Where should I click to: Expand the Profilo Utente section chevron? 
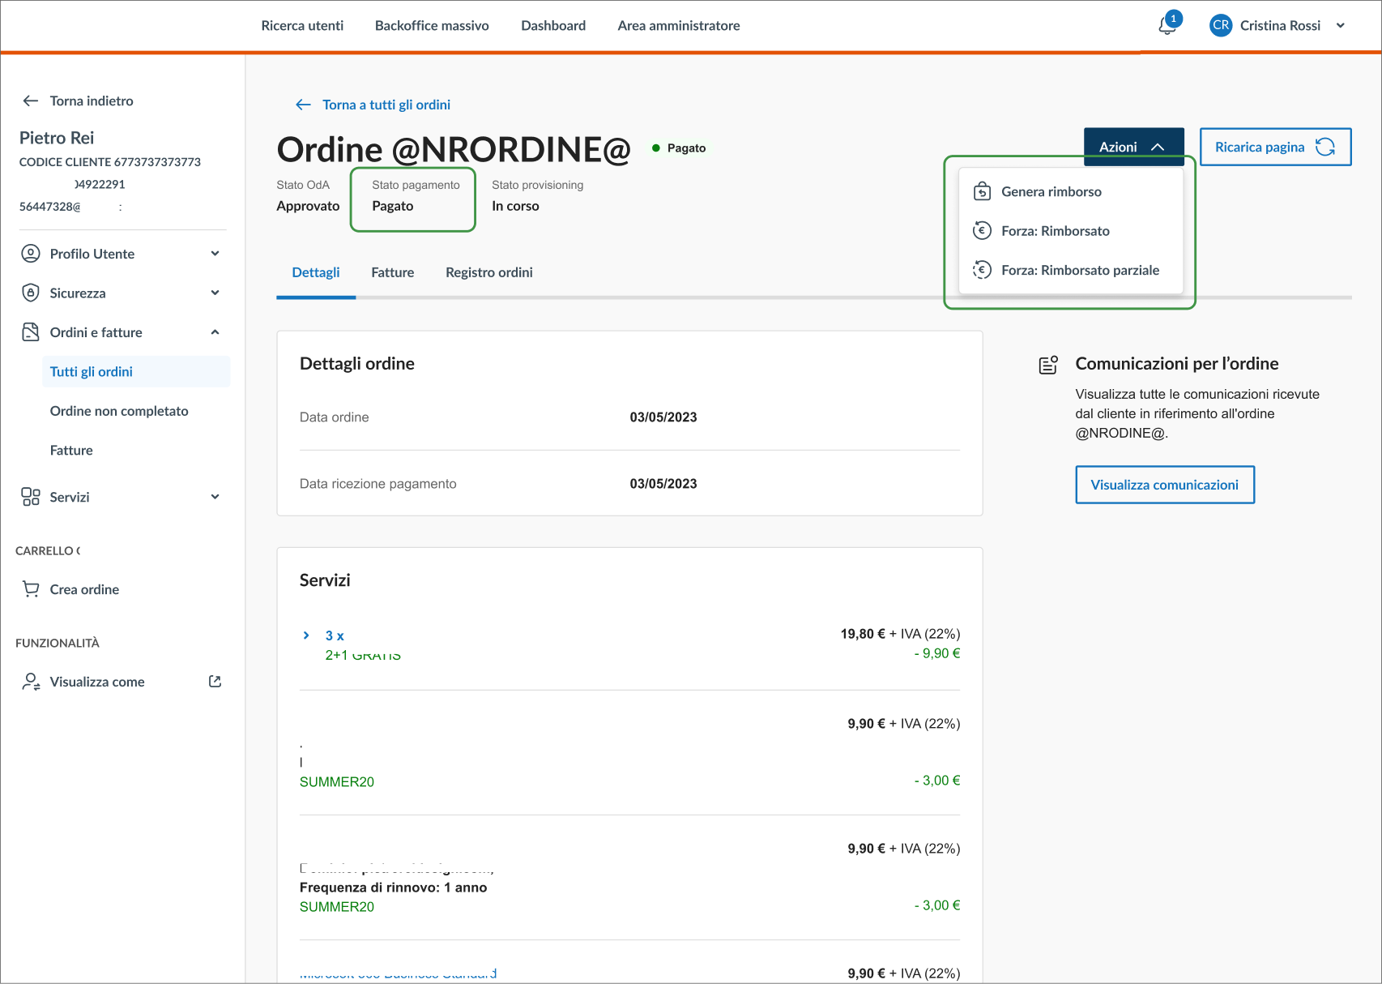pyautogui.click(x=215, y=254)
